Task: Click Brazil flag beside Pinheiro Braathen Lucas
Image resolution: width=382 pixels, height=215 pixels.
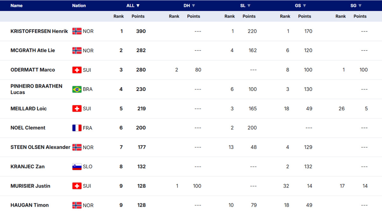Action: pos(77,89)
